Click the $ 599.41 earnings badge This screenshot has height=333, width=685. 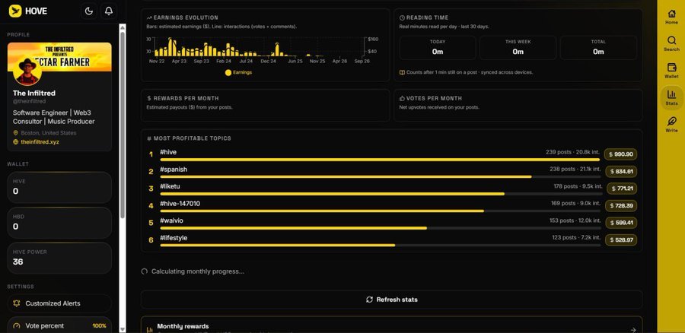coord(621,223)
